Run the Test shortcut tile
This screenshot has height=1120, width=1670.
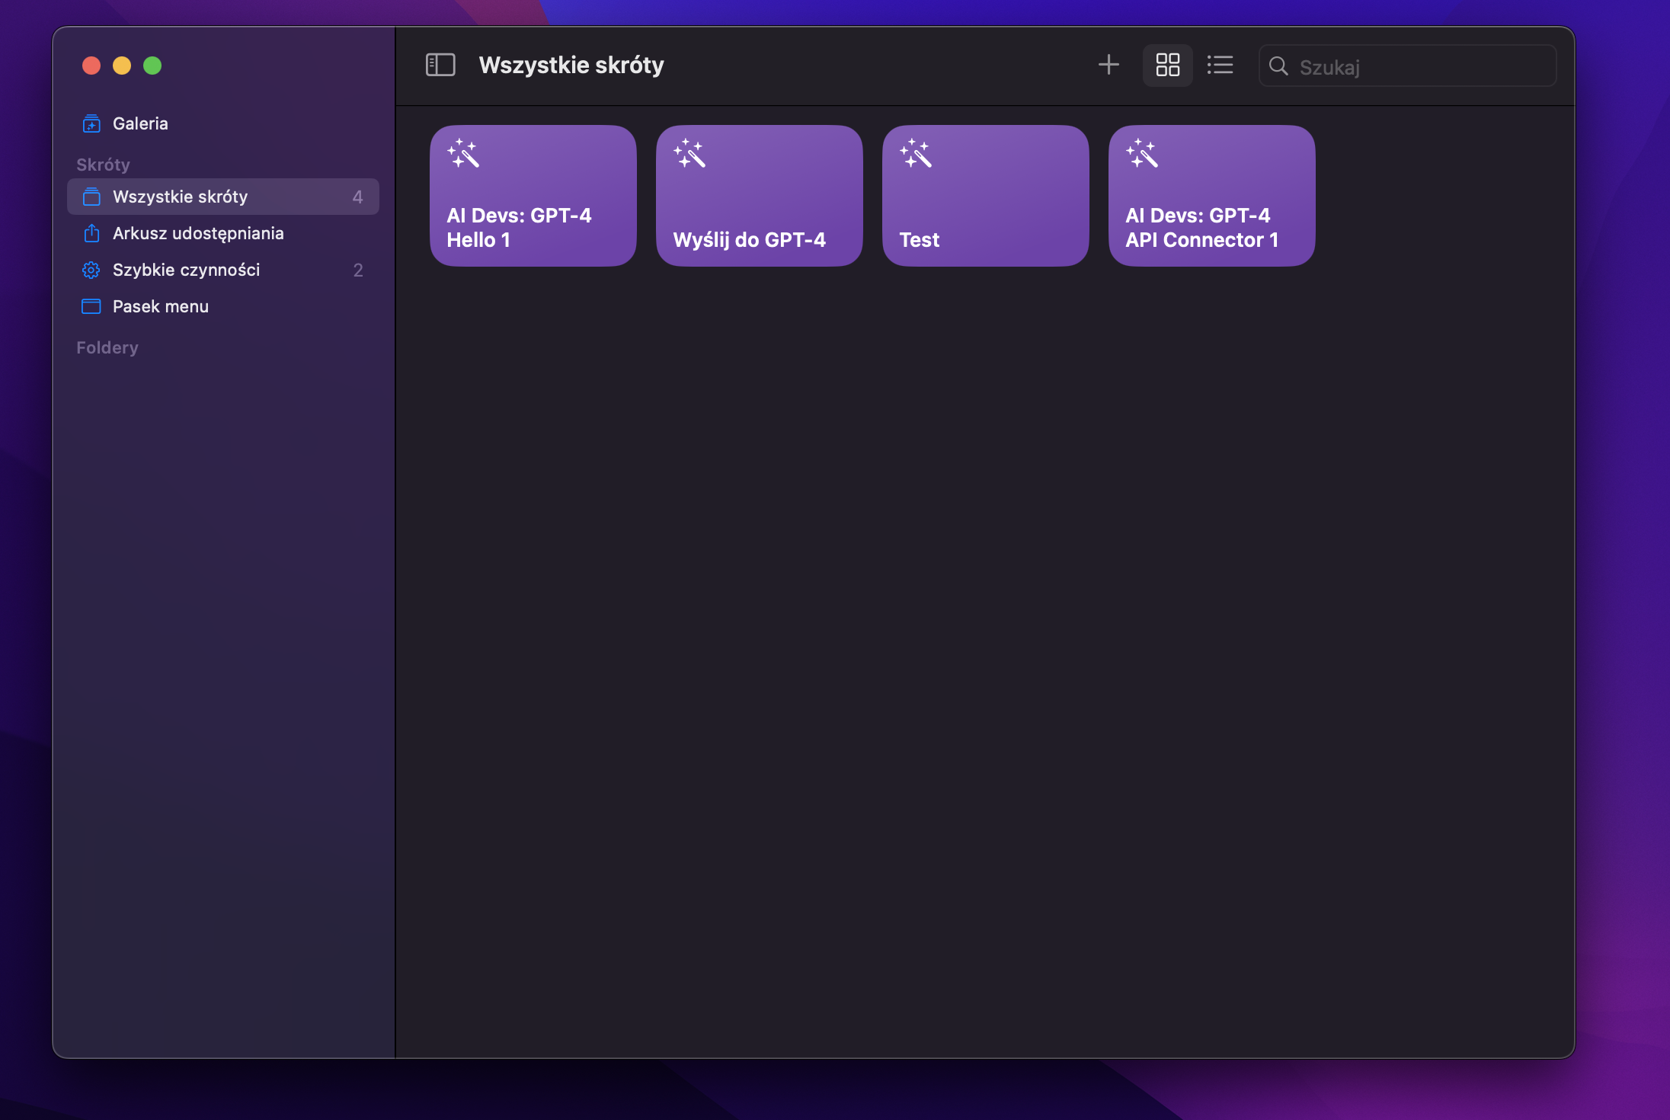pos(985,196)
